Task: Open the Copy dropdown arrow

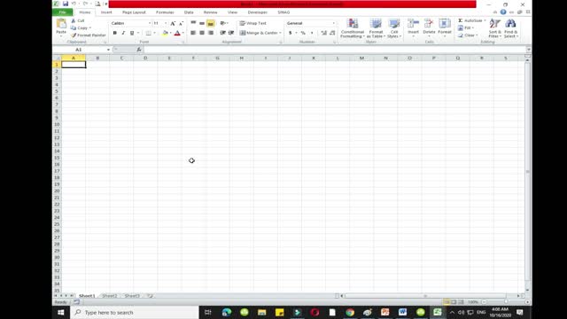Action: [89, 27]
